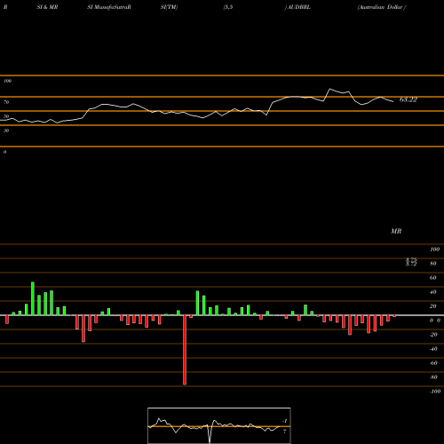Click the long red bar reaching near -100

pos(185,350)
